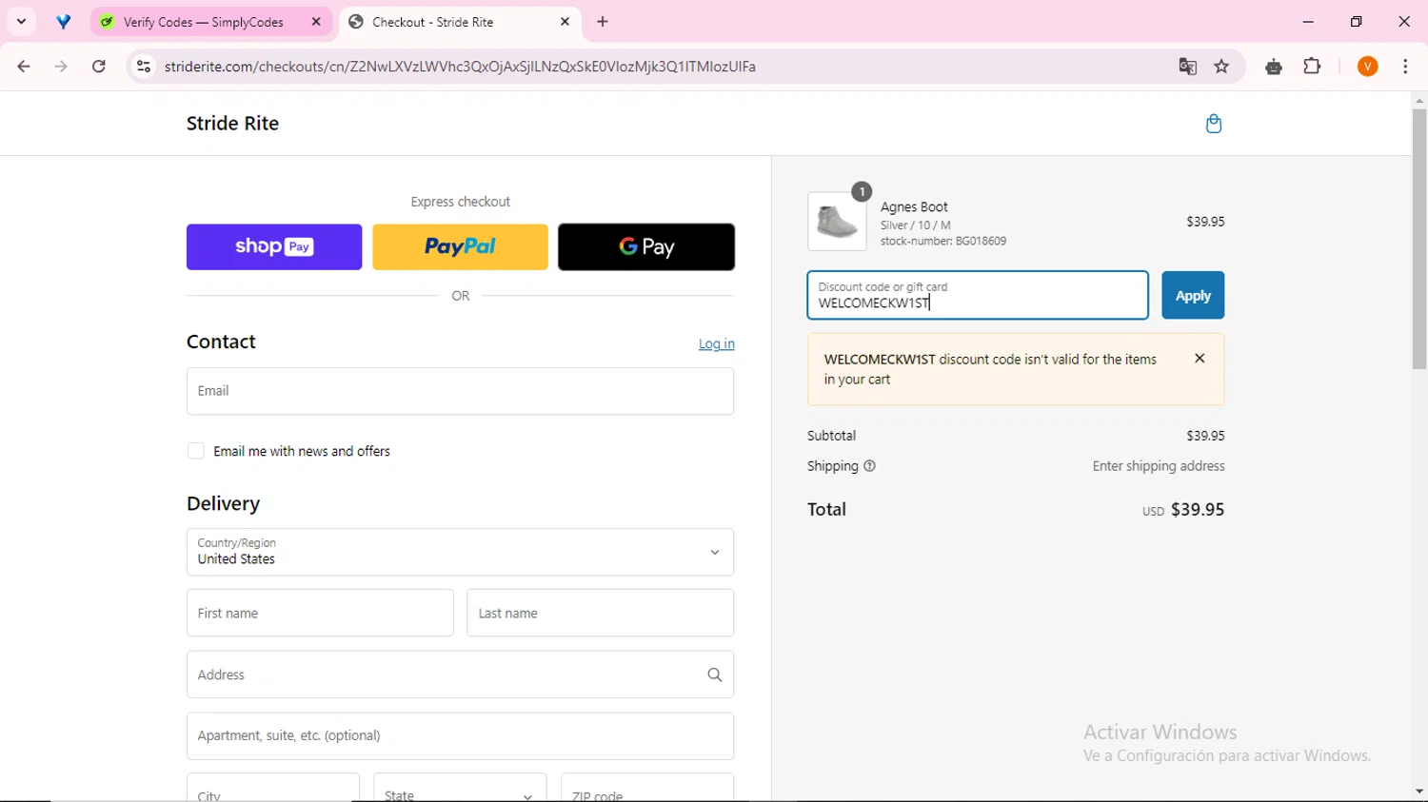Click the scrollbar down arrow
Screen dimensions: 1428x802
tap(1419, 792)
